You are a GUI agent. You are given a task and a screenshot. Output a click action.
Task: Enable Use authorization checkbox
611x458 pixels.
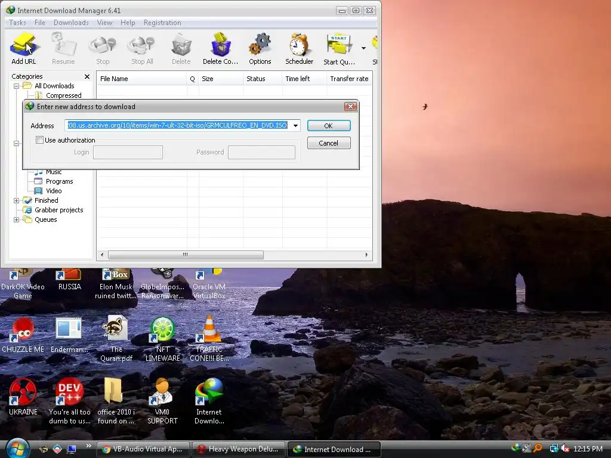39,140
